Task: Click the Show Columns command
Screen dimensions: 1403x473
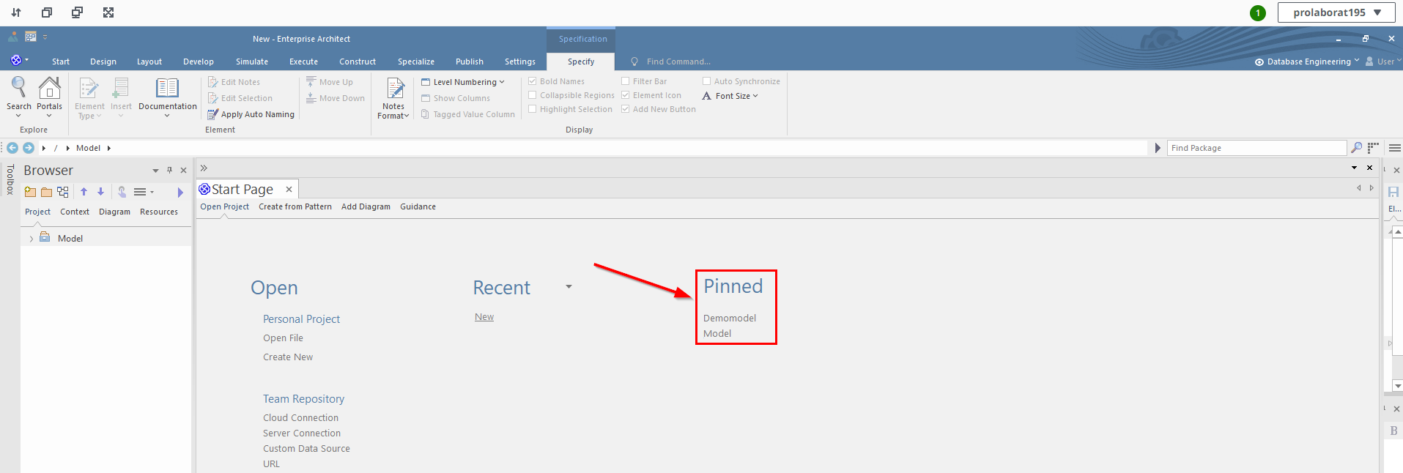Action: click(456, 98)
